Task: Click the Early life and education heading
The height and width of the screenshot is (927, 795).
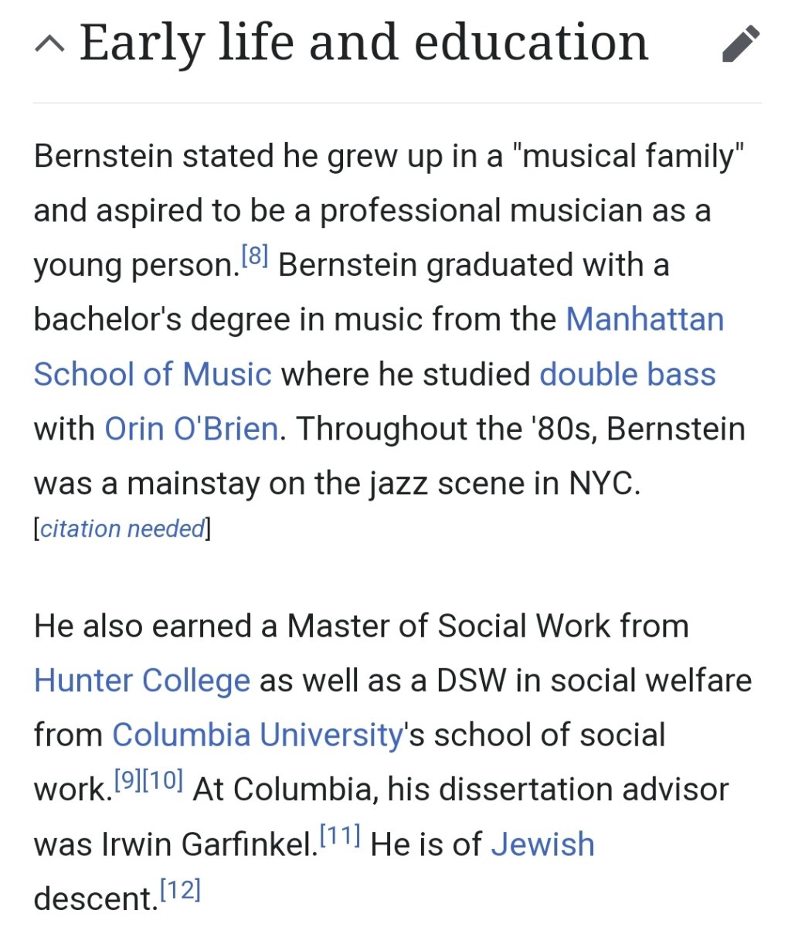Action: (x=363, y=42)
